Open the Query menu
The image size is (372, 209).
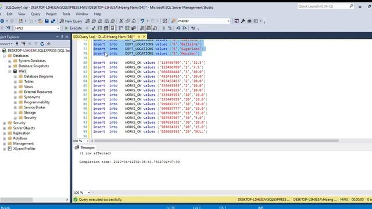click(35, 14)
